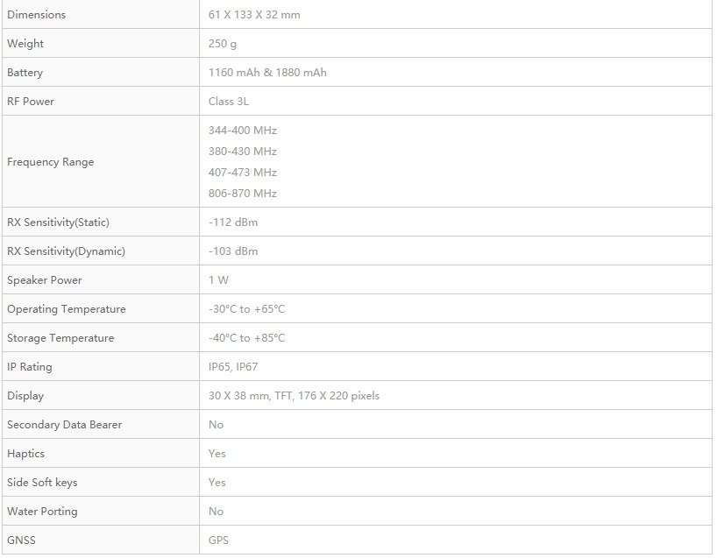Select the -112 dBm static sensitivity value
The width and height of the screenshot is (717, 558).
pyautogui.click(x=233, y=222)
